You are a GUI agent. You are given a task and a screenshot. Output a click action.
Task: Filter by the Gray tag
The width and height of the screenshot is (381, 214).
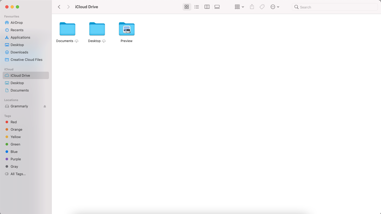[x=26, y=167]
